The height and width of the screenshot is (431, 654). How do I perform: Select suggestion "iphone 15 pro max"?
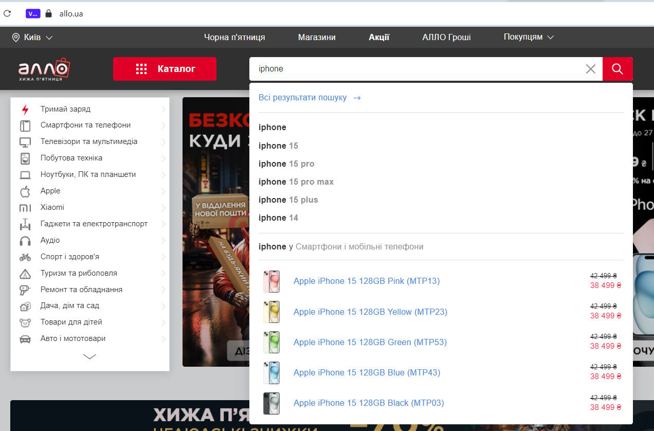pyautogui.click(x=296, y=182)
